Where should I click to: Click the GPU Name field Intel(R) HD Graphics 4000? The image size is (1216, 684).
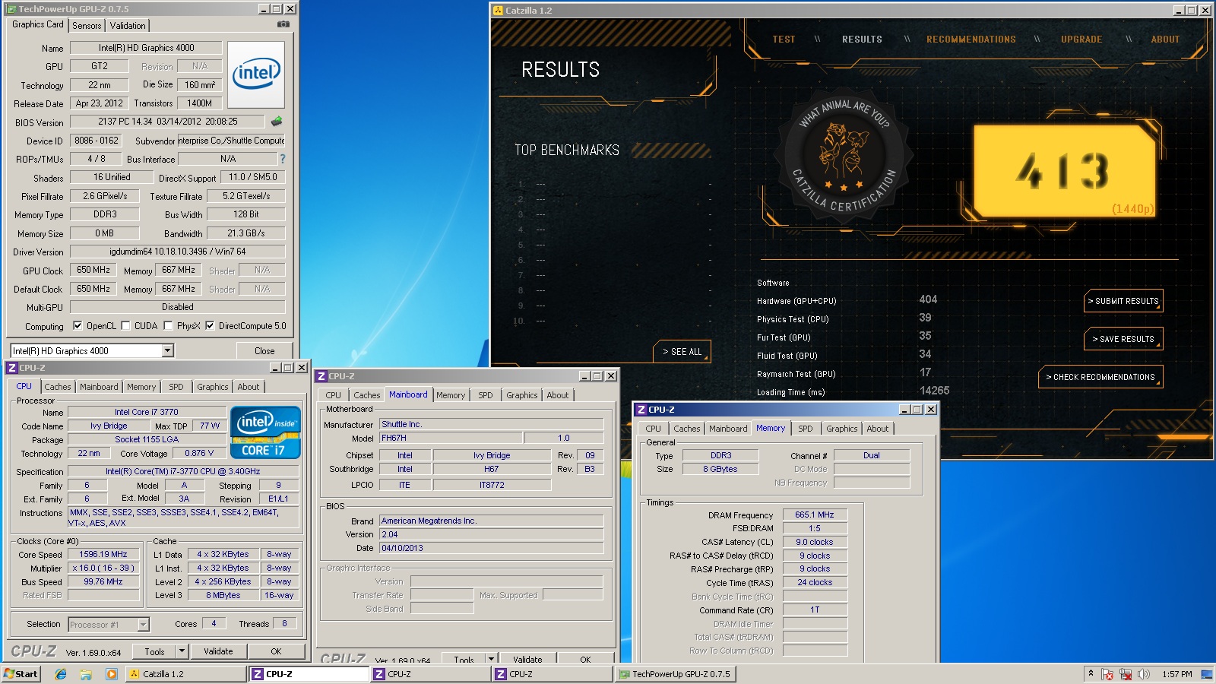[x=146, y=48]
